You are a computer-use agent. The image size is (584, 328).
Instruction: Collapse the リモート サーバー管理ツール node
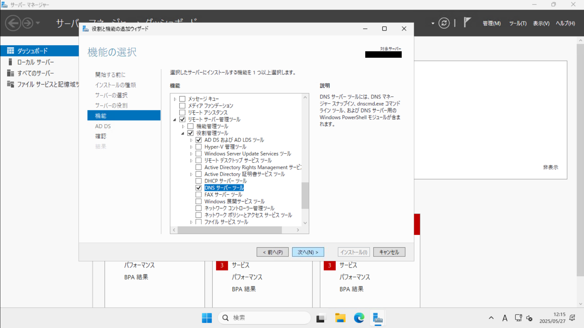pos(175,120)
